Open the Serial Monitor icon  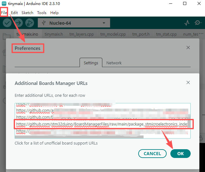(198, 23)
